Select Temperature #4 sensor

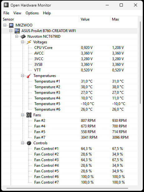(x=70, y=98)
